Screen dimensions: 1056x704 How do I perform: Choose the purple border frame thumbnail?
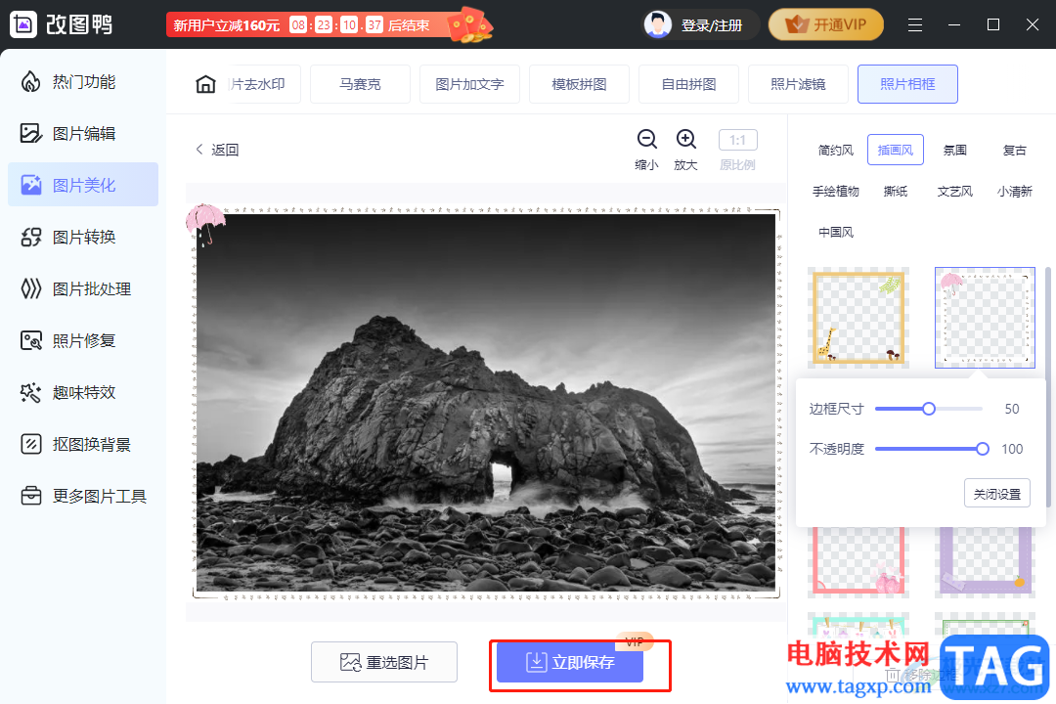tap(985, 561)
